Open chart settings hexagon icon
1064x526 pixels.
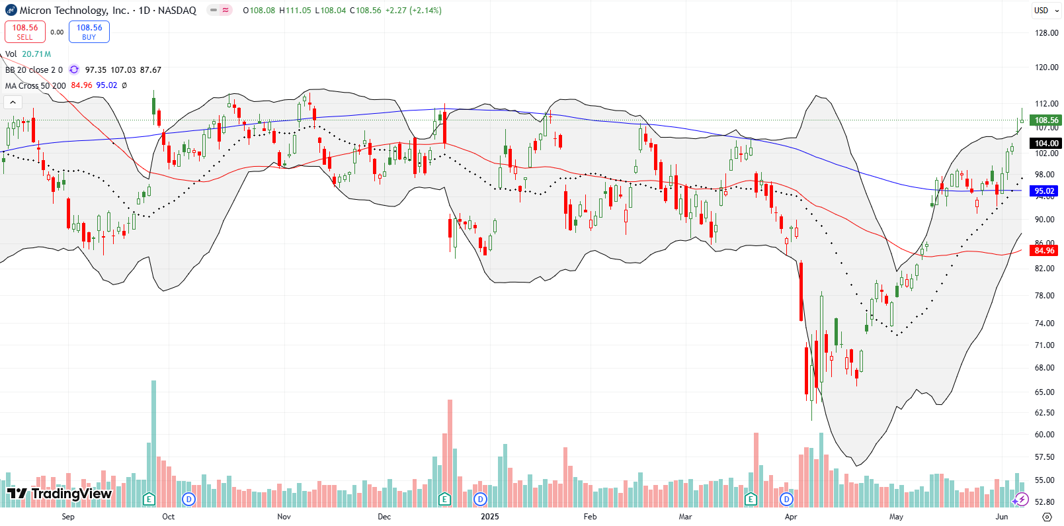pyautogui.click(x=1047, y=517)
